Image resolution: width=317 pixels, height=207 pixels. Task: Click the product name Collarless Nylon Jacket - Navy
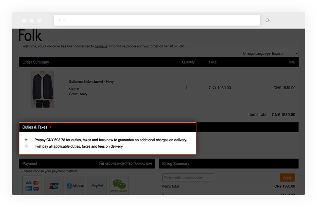click(x=91, y=82)
